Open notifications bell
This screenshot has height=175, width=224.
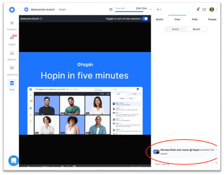tap(198, 9)
